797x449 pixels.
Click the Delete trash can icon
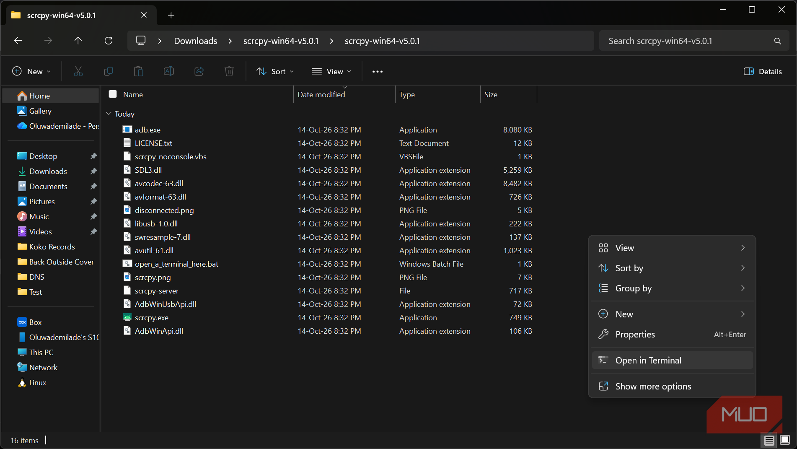pyautogui.click(x=229, y=71)
